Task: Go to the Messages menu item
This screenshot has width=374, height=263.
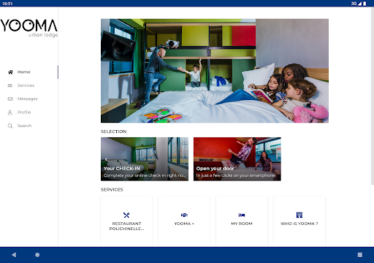Action: (x=27, y=99)
